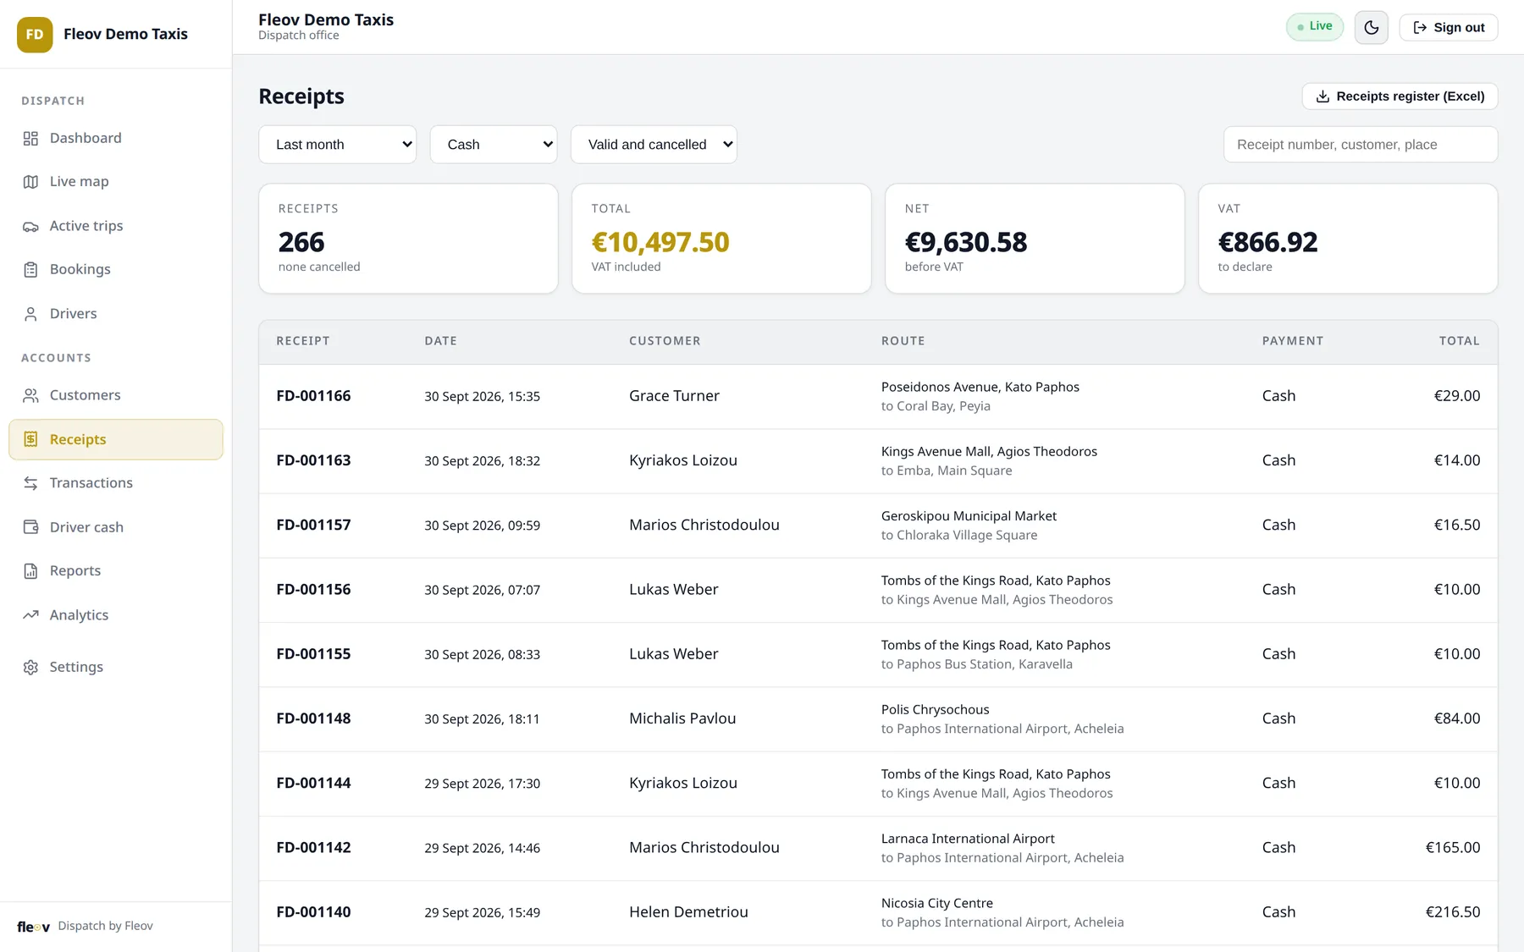Click the Transactions arrows icon

(x=30, y=483)
